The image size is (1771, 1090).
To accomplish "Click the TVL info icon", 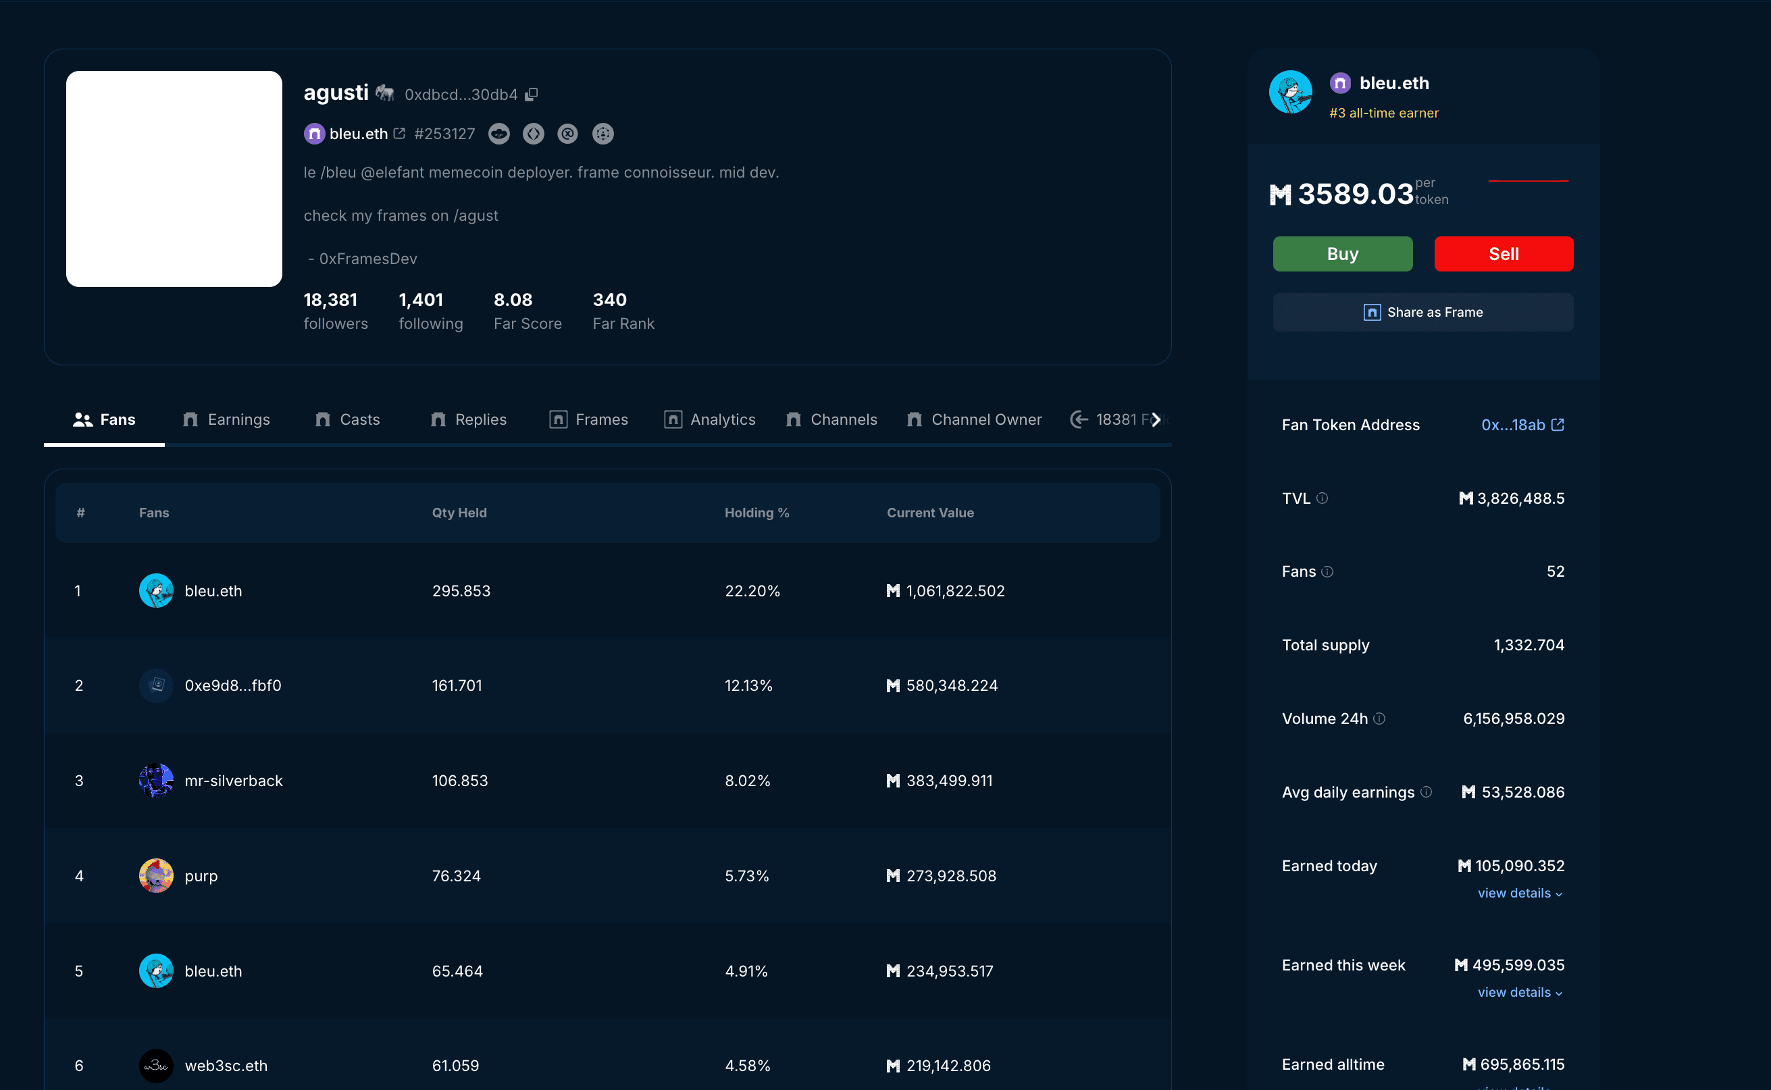I will click(x=1322, y=498).
